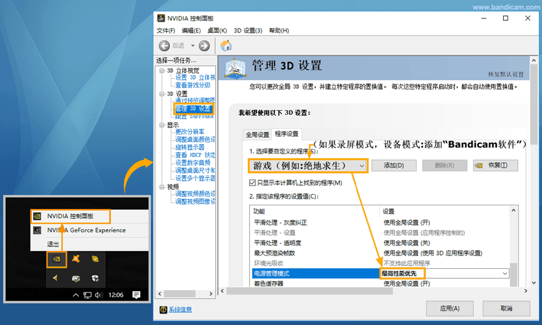Collapse the 3D 设置 tree node
Screen dimensions: 542x325
(162, 94)
